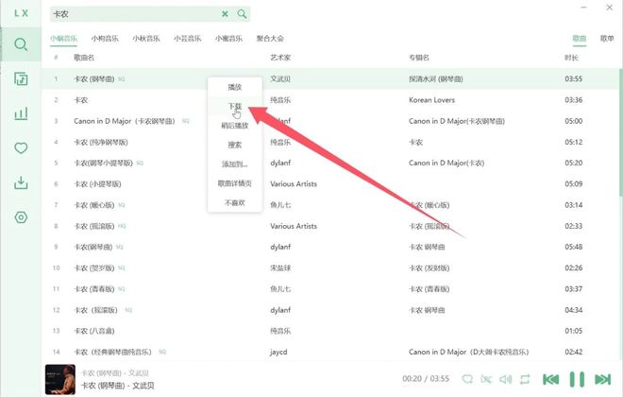
Task: Click the search input containing 卡农
Action: (135, 14)
